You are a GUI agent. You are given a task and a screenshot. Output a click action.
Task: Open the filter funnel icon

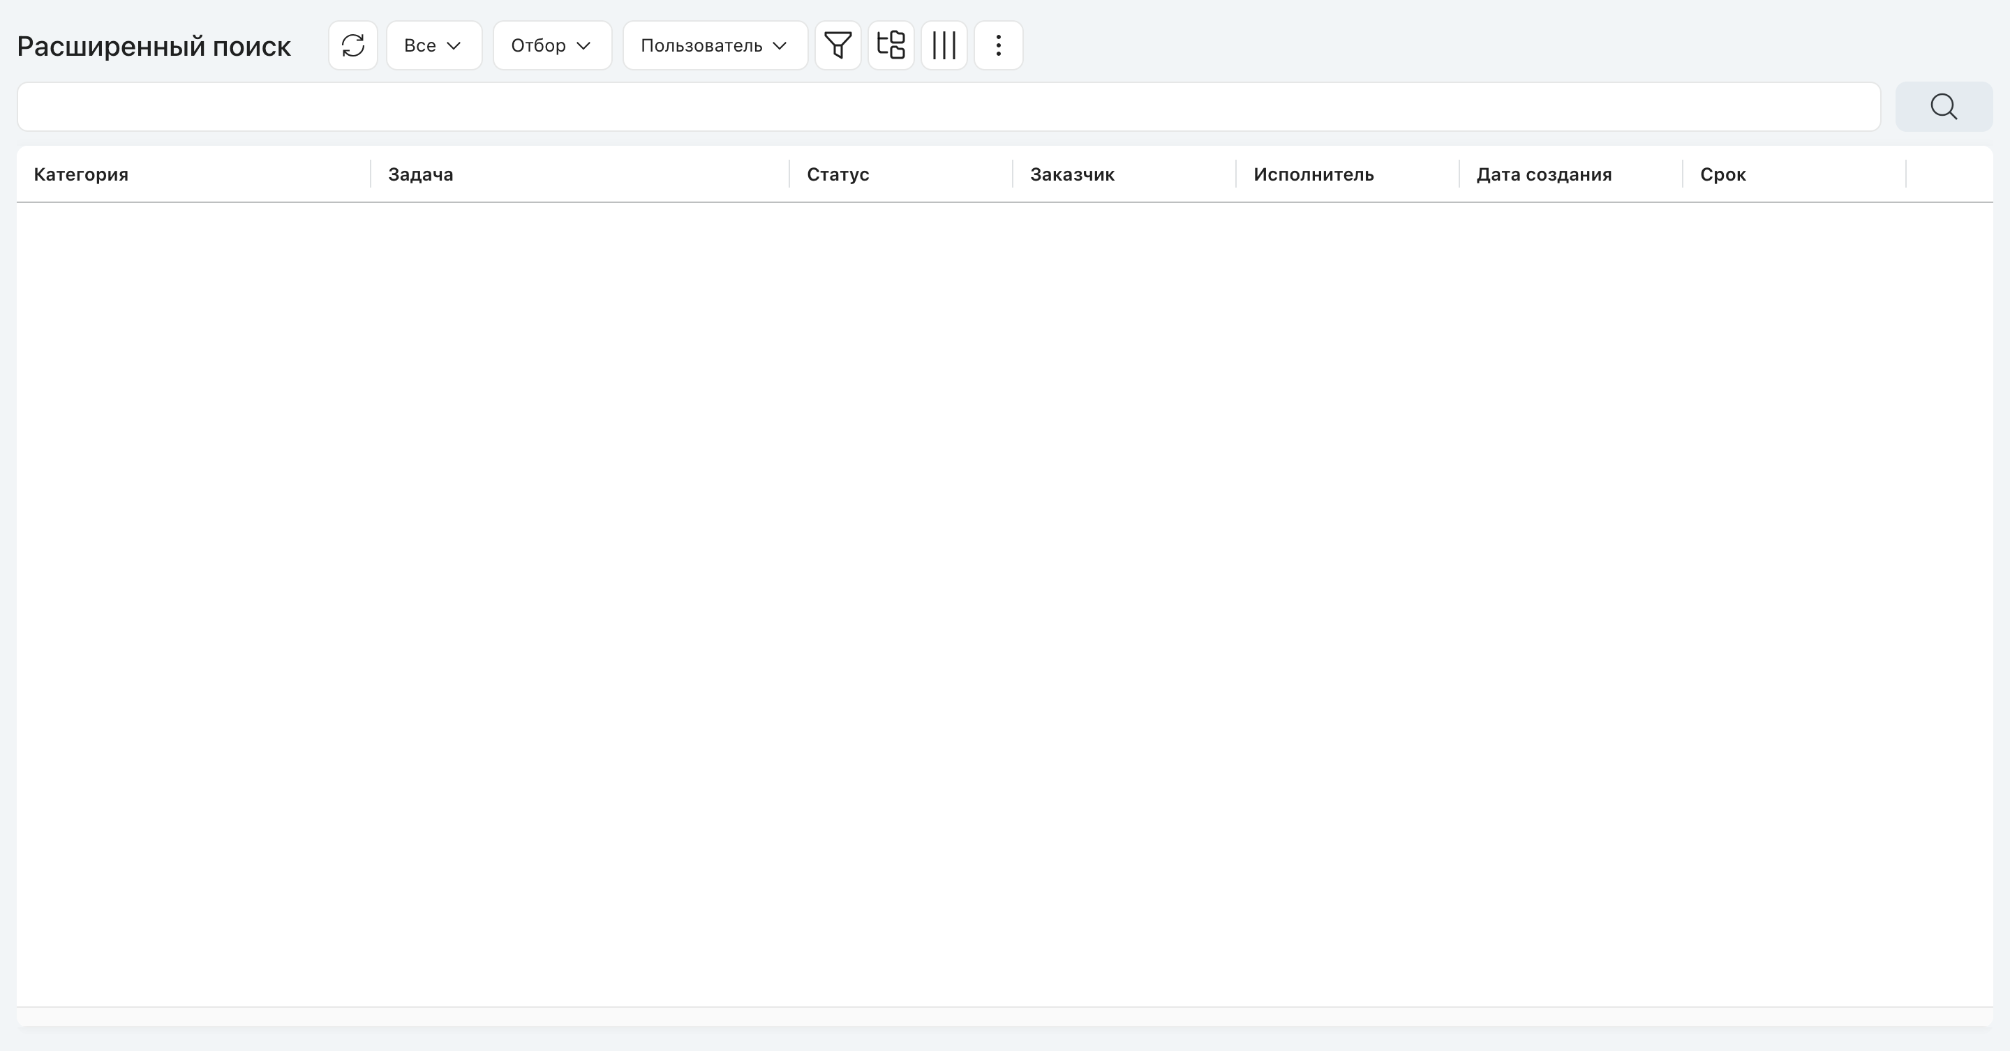[x=838, y=45]
